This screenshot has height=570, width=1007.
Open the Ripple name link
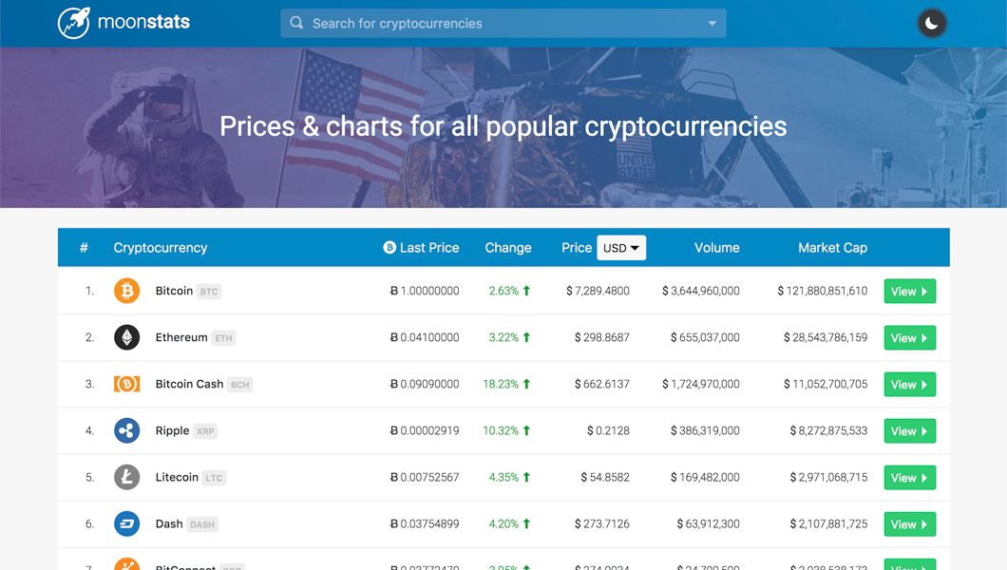click(x=172, y=430)
